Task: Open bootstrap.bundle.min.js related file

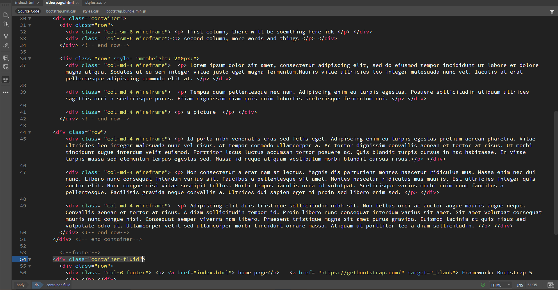Action: point(126,11)
